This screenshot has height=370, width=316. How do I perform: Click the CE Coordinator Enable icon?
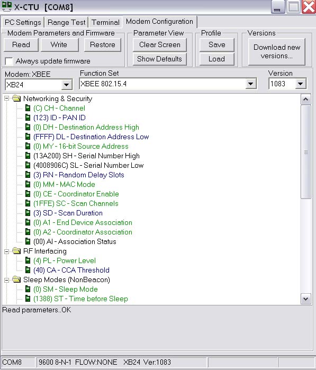[28, 194]
